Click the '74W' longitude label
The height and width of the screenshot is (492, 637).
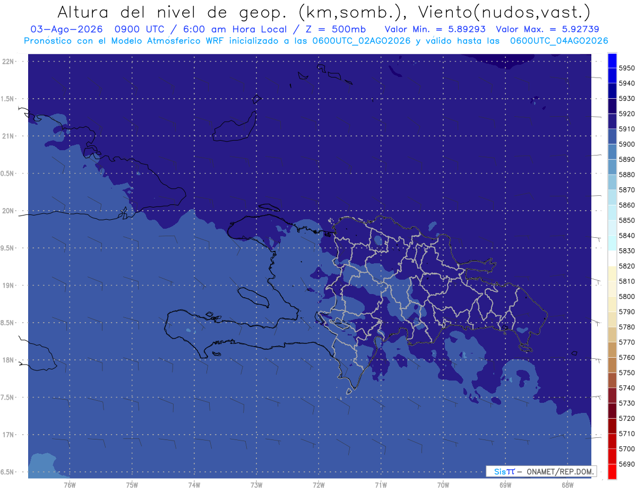(194, 485)
